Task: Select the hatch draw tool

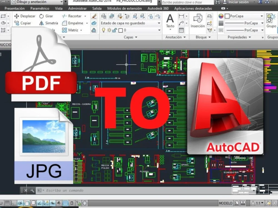Action: (x=3, y=30)
